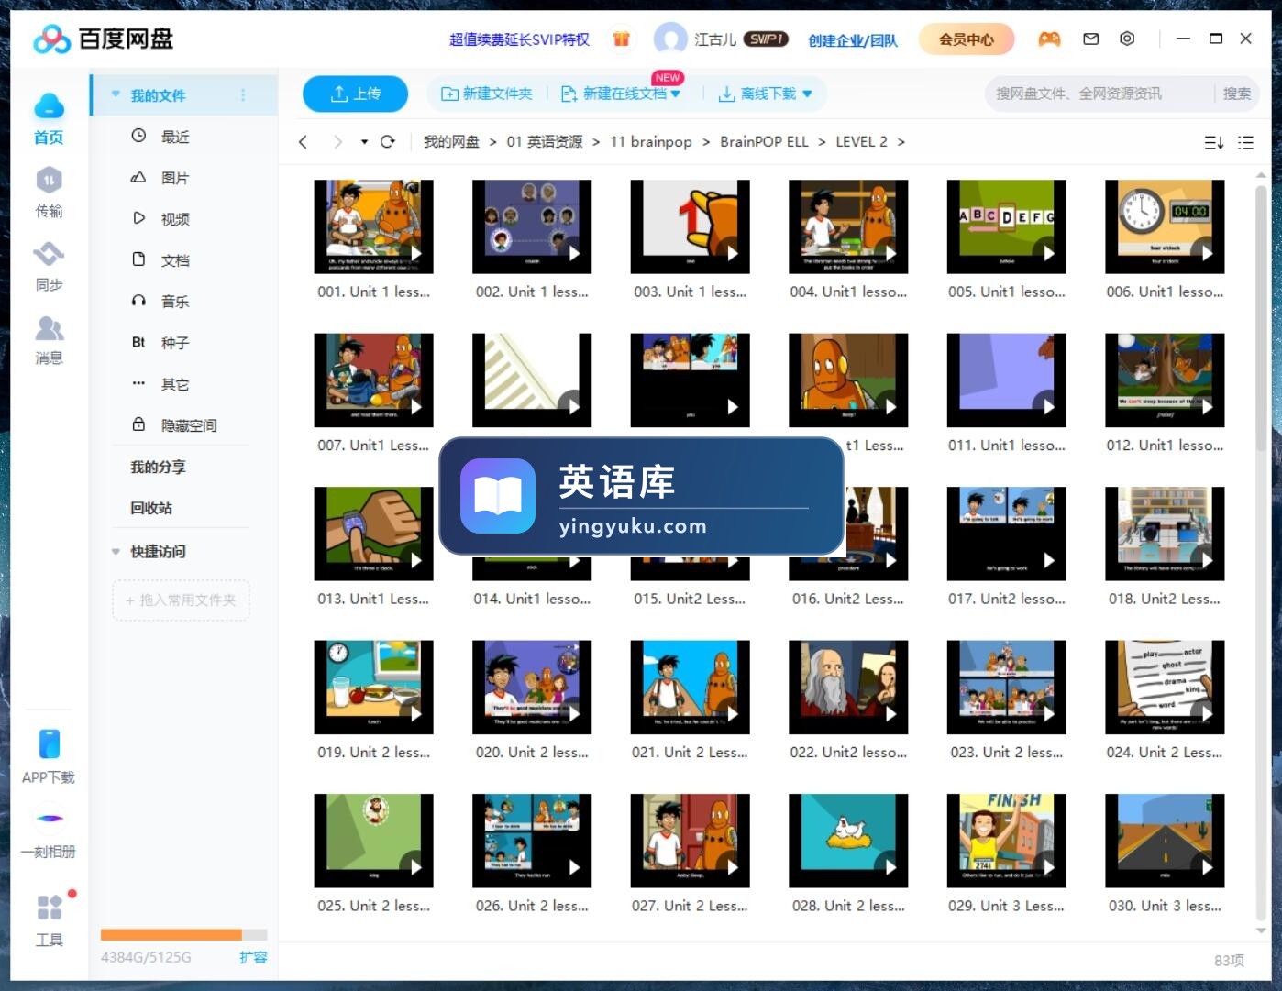Open video thumbnail 024. Unit 2 Less...

(1165, 687)
